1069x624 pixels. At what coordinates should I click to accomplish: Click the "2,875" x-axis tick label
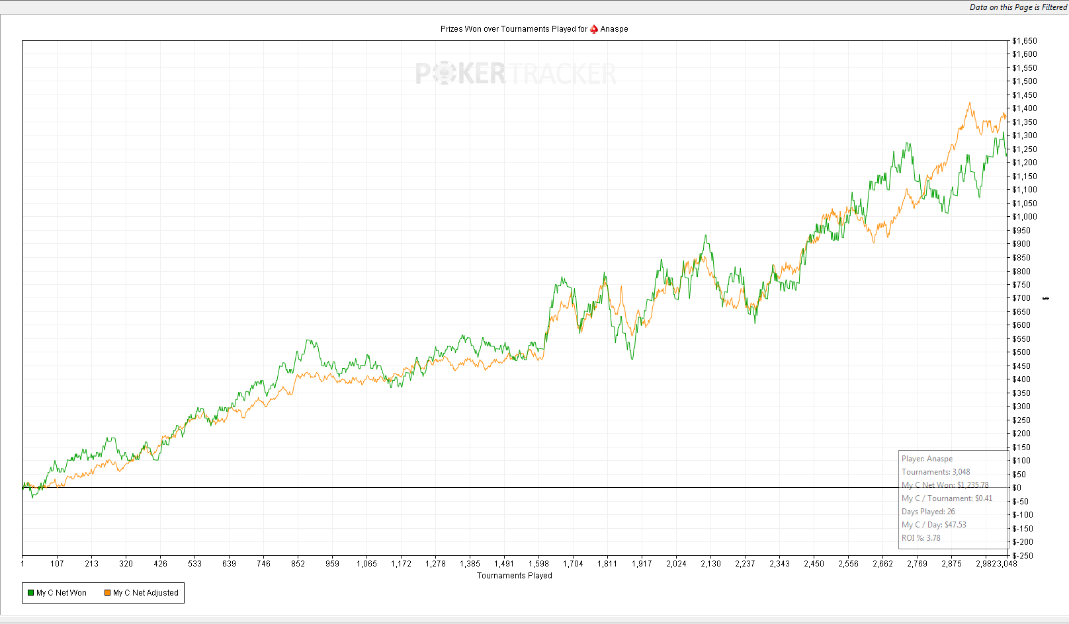coord(951,564)
